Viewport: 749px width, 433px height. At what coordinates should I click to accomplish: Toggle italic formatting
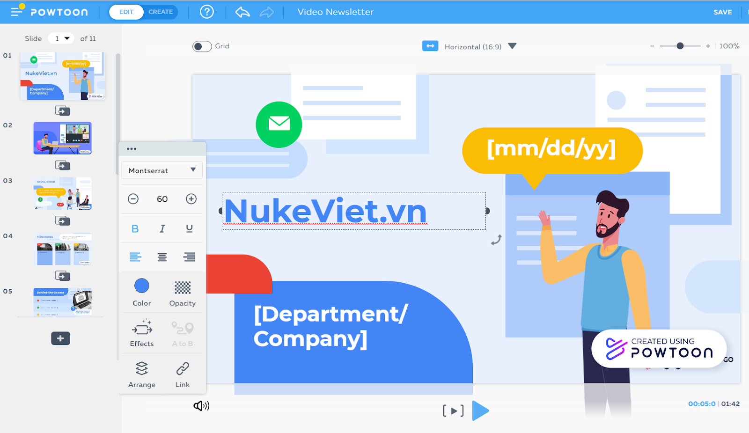coord(162,228)
